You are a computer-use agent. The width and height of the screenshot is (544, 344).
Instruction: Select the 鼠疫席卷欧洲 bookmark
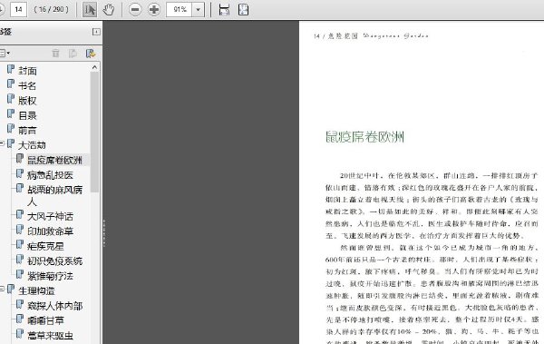[54, 160]
